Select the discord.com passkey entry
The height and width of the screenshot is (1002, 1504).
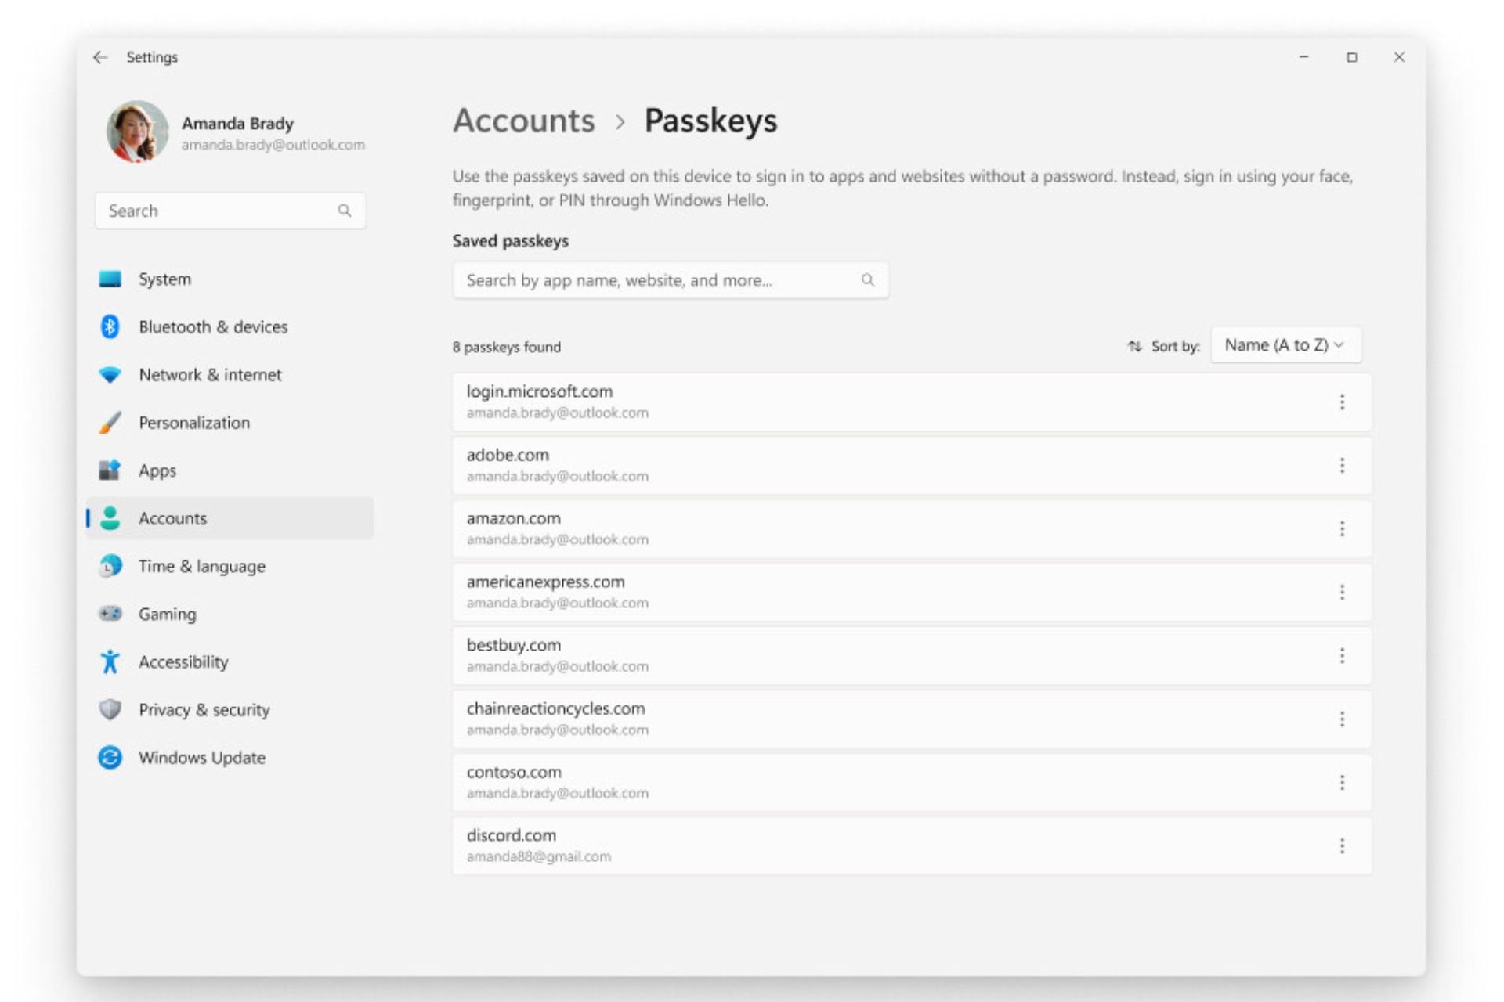point(912,846)
